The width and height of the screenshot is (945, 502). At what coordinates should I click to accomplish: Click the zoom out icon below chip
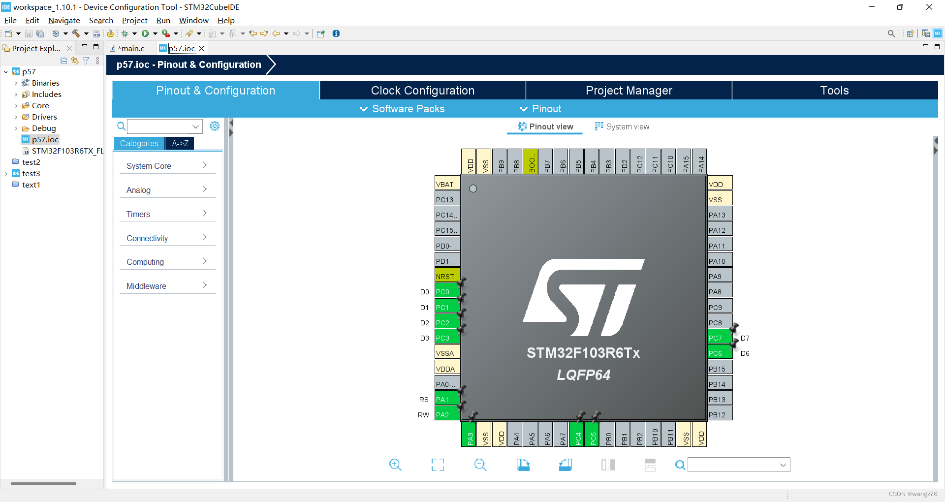480,465
